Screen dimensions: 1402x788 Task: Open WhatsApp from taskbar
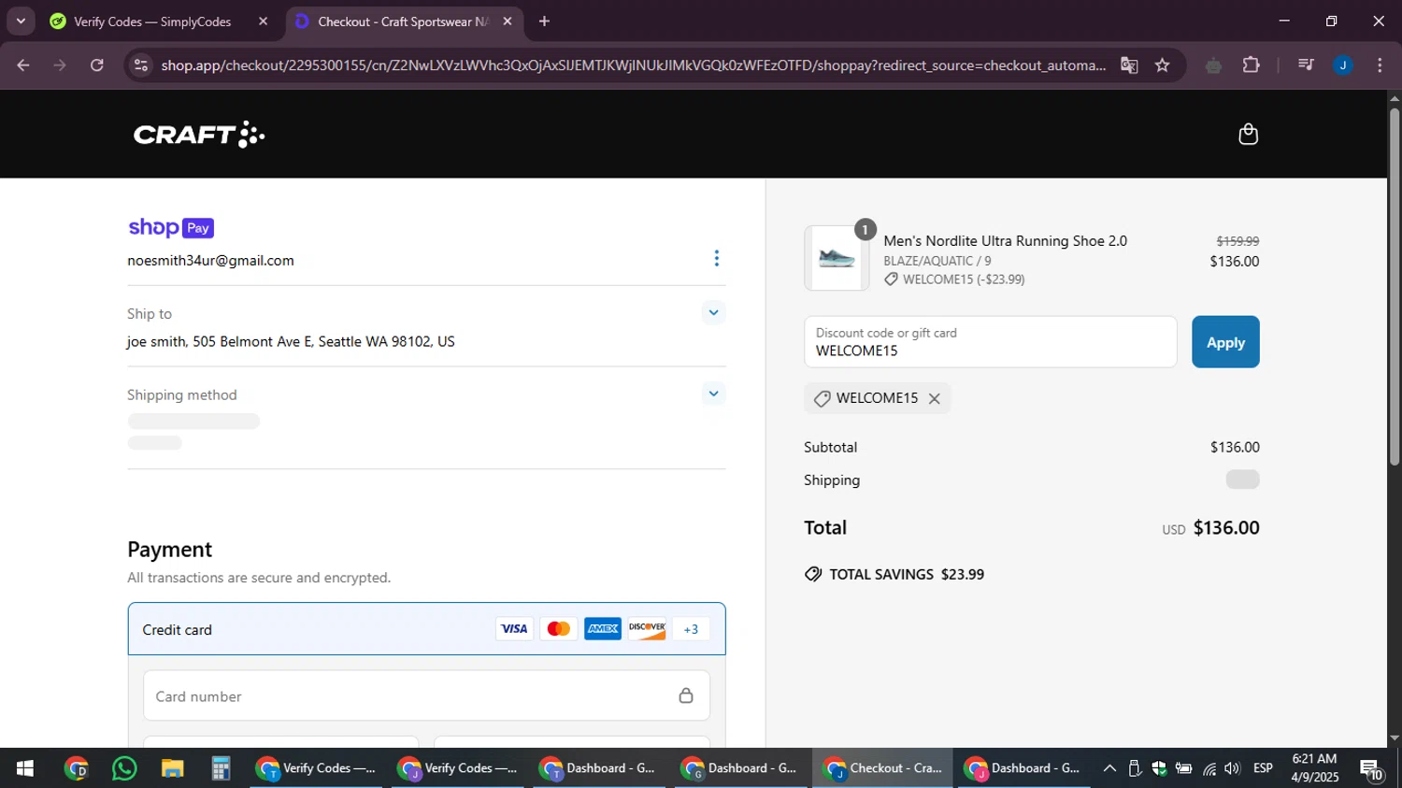pos(123,768)
